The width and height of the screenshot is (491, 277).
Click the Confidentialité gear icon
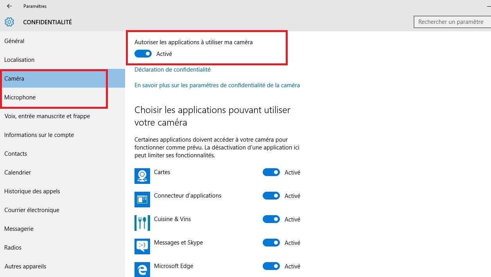[9, 22]
